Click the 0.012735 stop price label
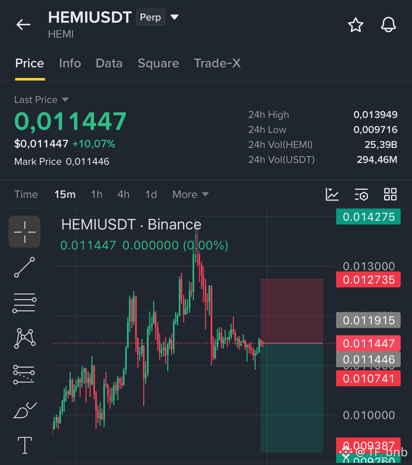 pos(368,280)
